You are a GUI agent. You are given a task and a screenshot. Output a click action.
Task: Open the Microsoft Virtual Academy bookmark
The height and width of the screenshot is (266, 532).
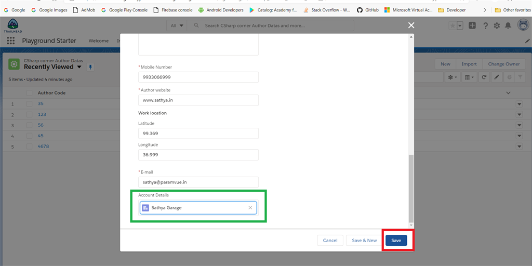(x=408, y=10)
